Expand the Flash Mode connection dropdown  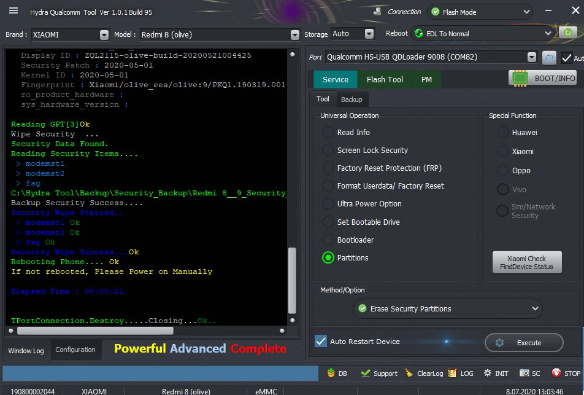[x=526, y=12]
